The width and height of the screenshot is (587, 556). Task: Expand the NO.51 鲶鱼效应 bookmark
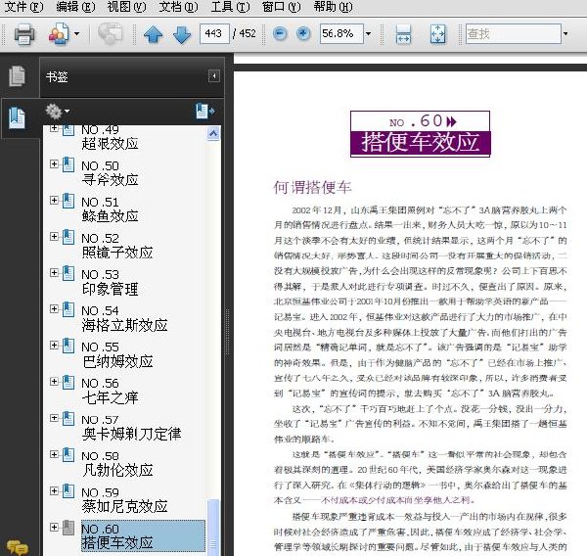pos(54,201)
